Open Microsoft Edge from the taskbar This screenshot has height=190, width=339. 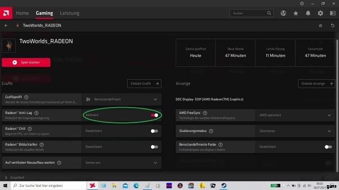[x=136, y=185]
